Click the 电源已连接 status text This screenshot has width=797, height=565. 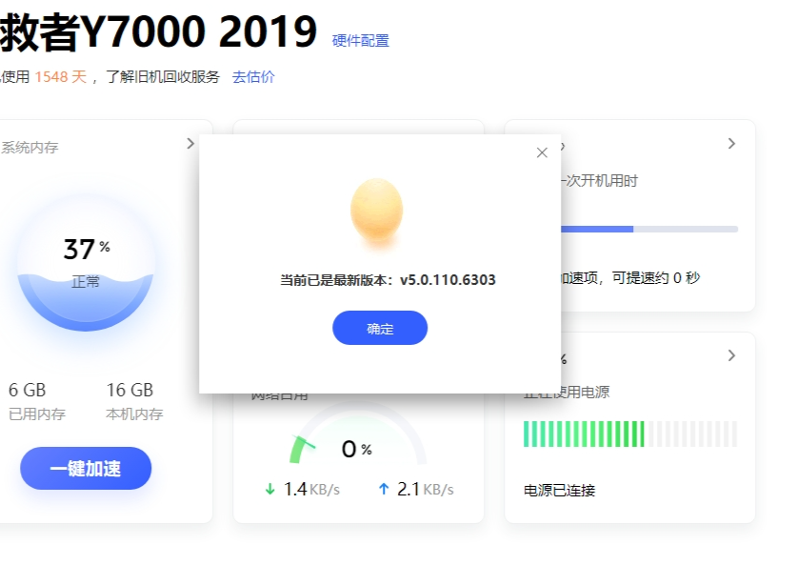[x=559, y=491]
